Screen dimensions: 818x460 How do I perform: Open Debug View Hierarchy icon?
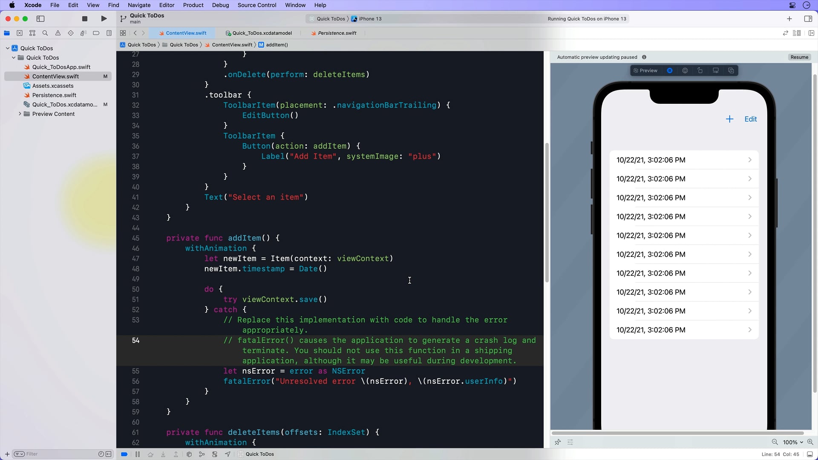coord(189,454)
